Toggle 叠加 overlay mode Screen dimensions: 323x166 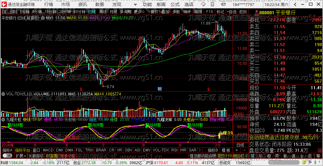165,12
